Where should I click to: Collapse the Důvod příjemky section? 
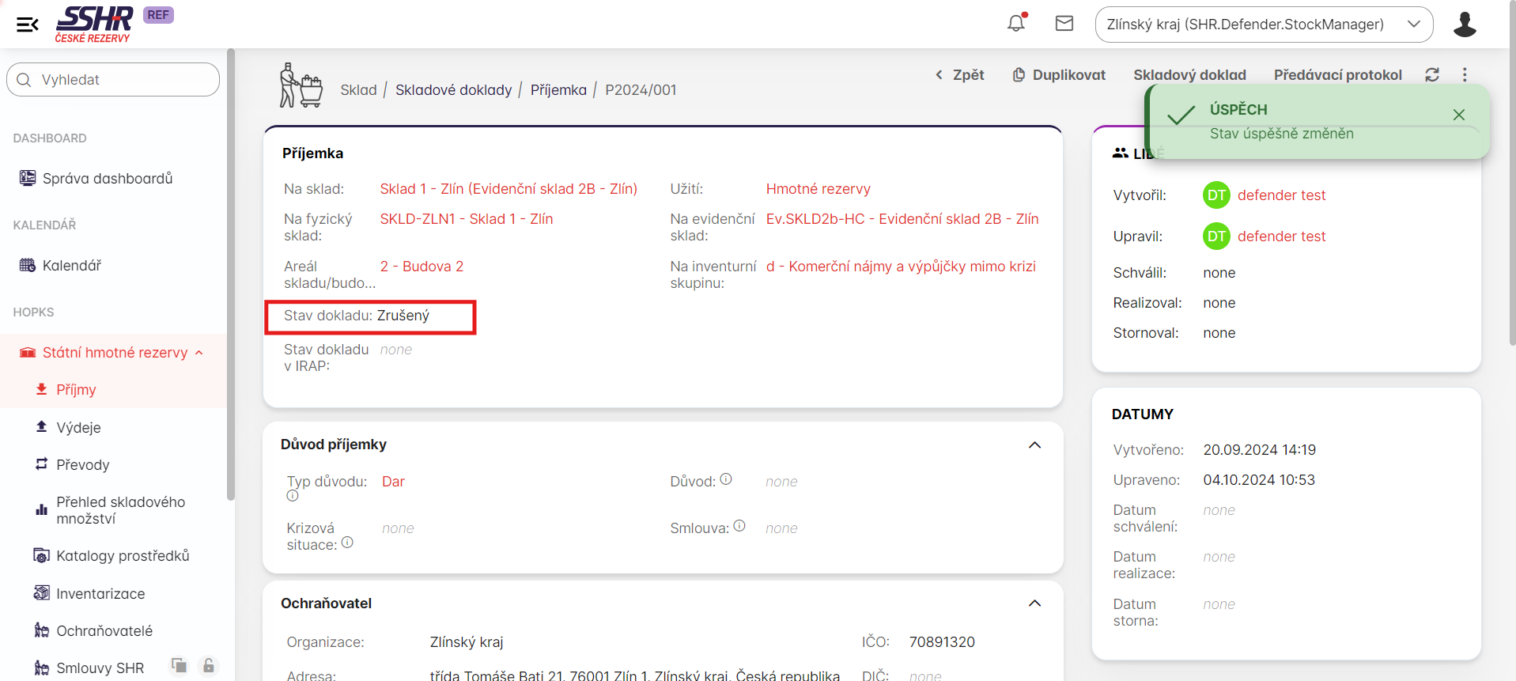pos(1034,445)
